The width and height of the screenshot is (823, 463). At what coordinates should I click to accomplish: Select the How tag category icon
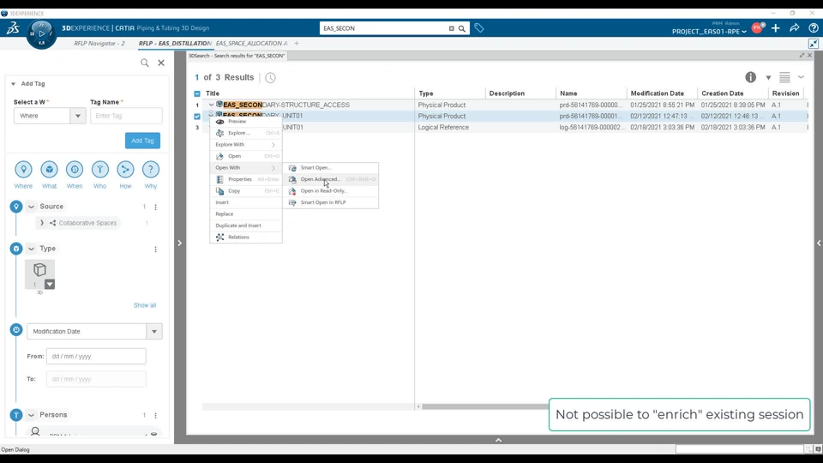point(125,170)
